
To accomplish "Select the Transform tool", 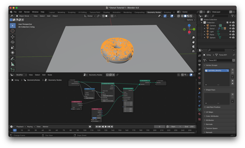I will click(13, 53).
